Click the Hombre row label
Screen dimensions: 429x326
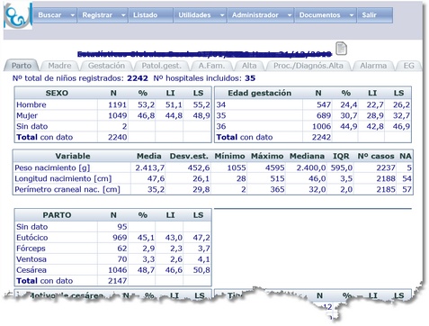[x=31, y=104]
